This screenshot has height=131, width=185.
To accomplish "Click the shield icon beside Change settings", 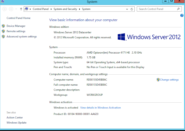I will 158,80.
